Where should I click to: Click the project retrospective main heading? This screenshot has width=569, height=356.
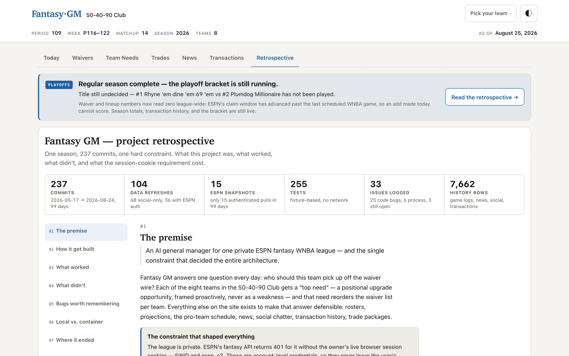(129, 141)
